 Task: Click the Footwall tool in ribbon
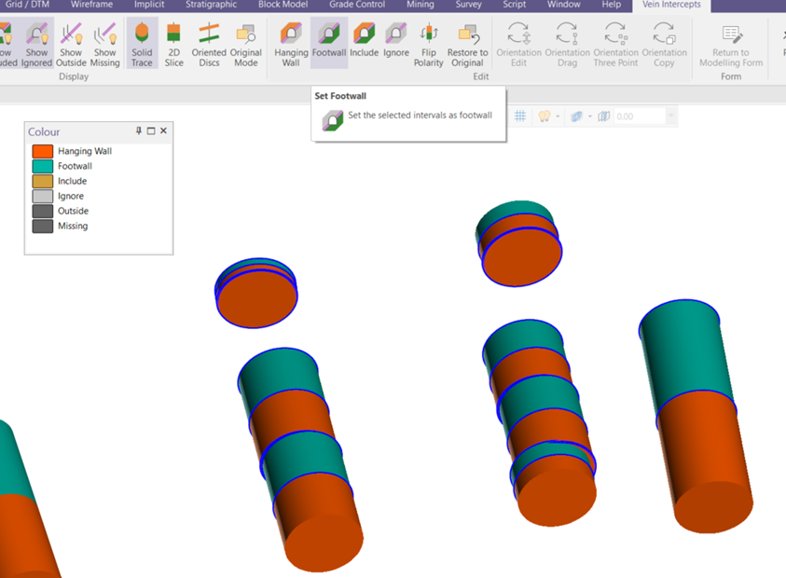pos(329,43)
